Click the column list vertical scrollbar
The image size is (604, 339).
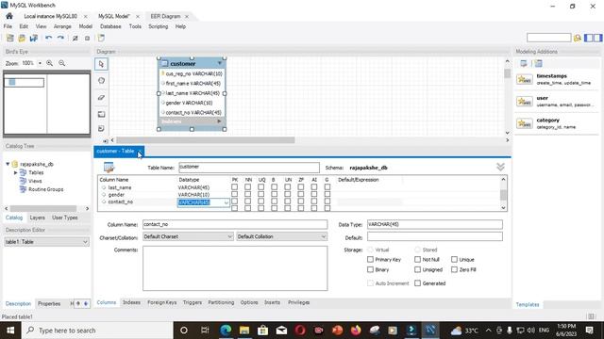pyautogui.click(x=503, y=194)
